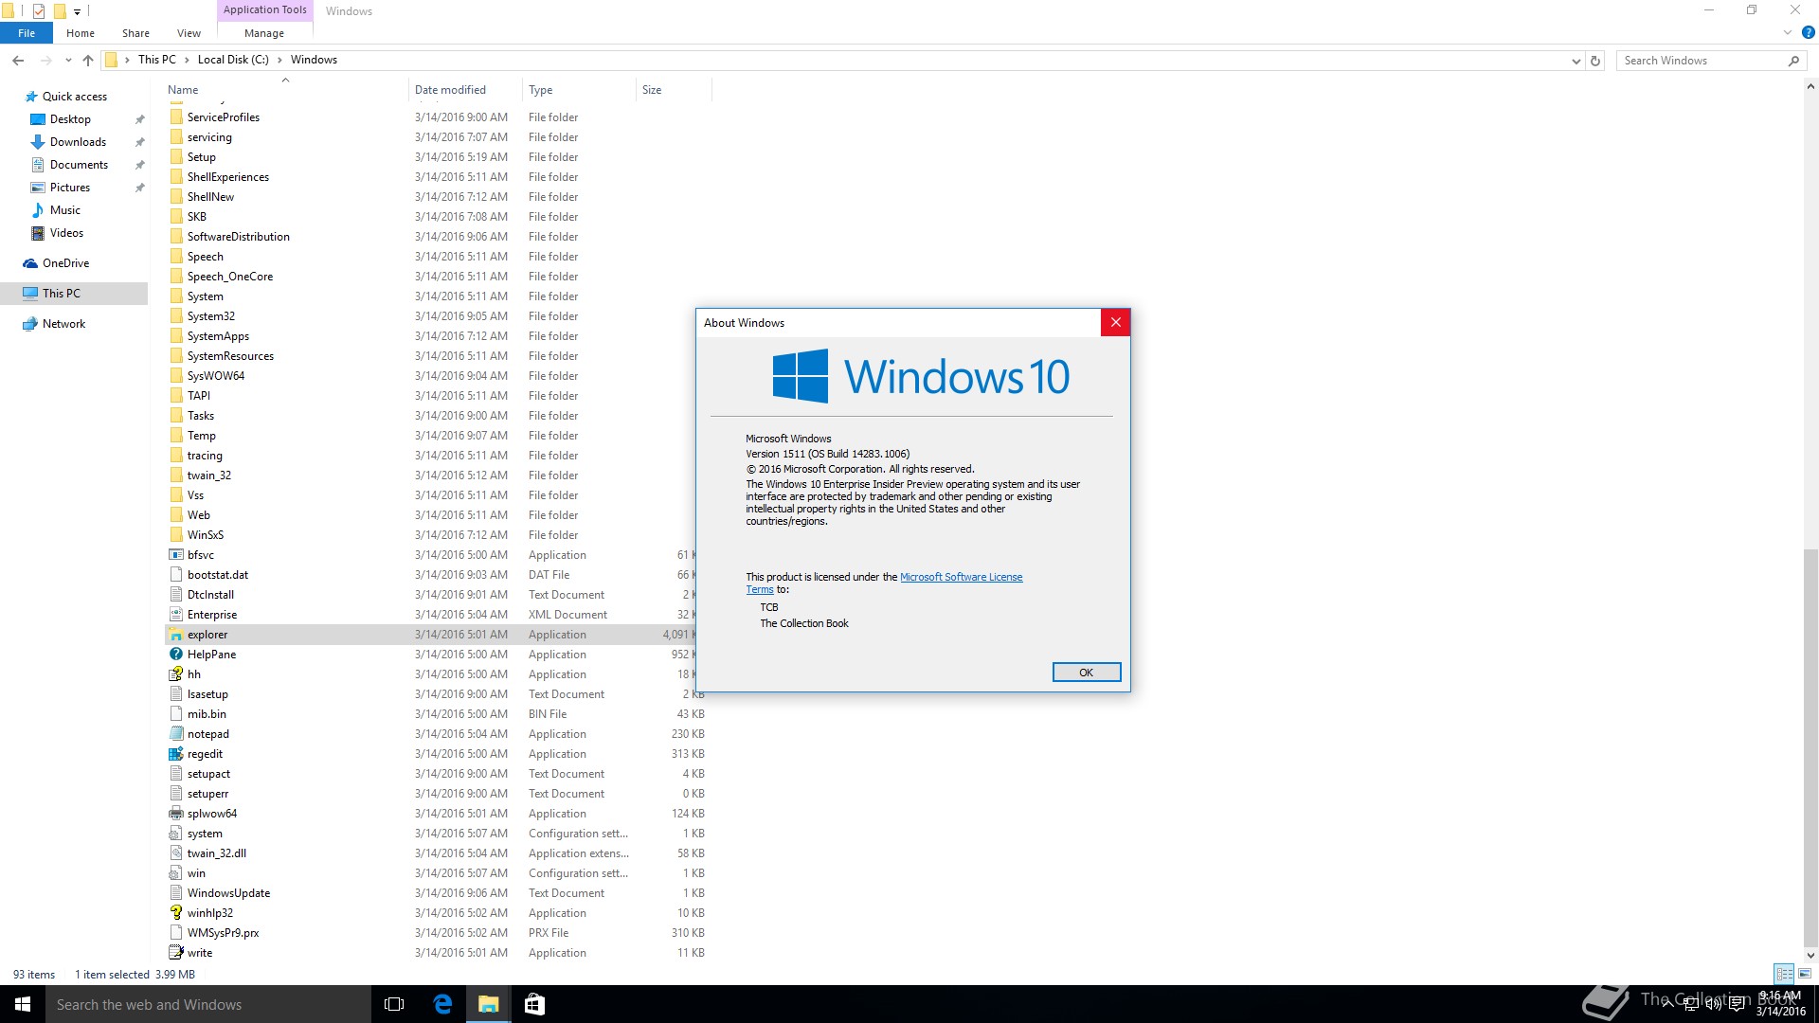Expand the address bar history dropdown

[x=1576, y=61]
